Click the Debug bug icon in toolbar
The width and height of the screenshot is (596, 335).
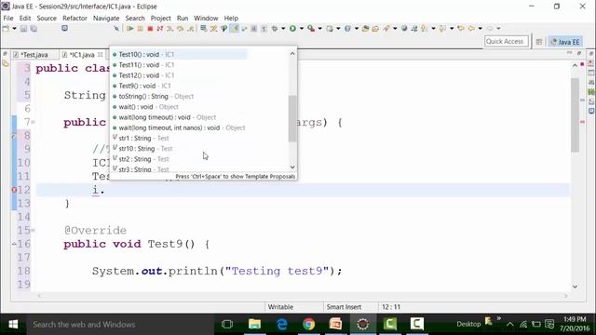[274, 28]
